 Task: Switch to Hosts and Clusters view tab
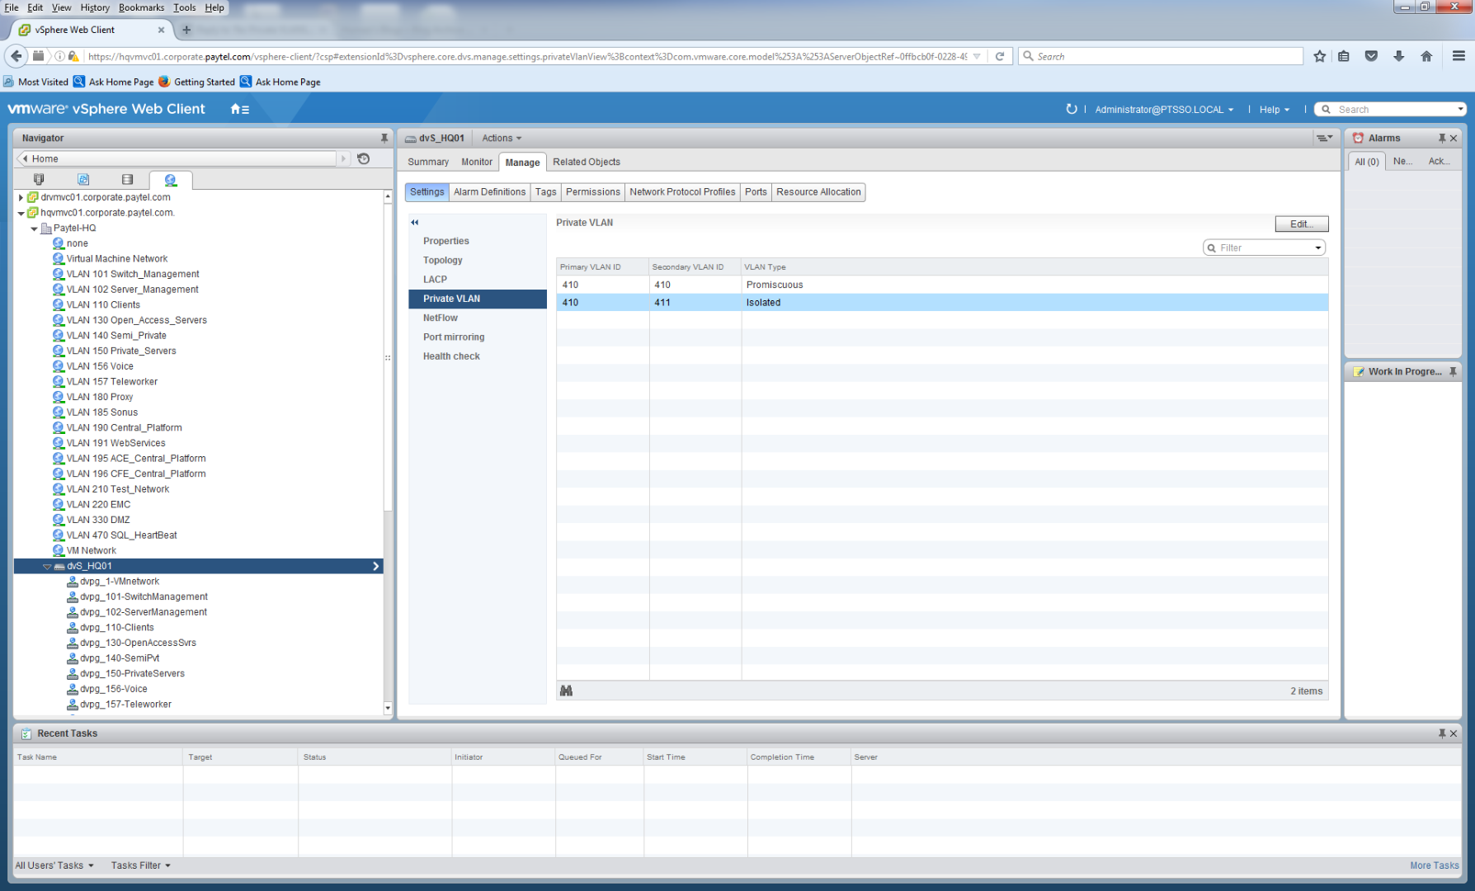39,179
